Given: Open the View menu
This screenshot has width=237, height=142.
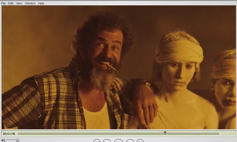Looking at the screenshot, I should 19,3.
